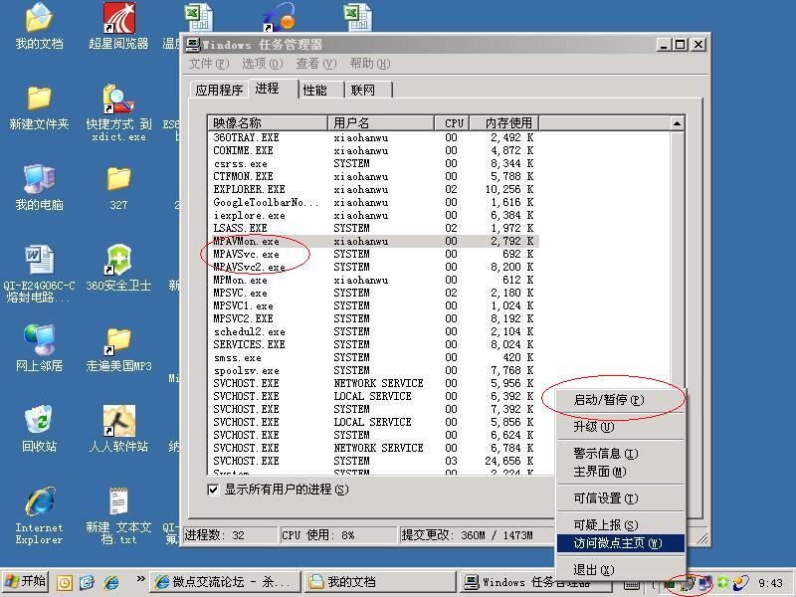Choose 可疑上报(S) in the context menu
Image resolution: width=796 pixels, height=597 pixels.
pos(620,525)
